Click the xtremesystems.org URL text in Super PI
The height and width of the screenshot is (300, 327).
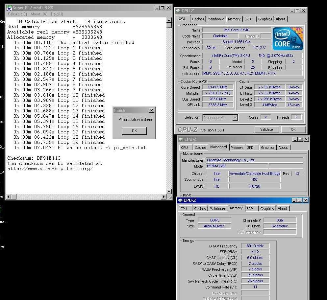coord(50,169)
